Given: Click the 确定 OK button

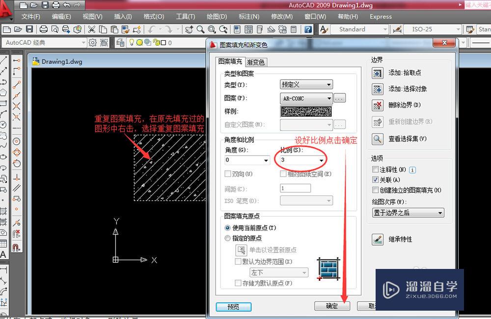Looking at the screenshot, I should click(332, 306).
